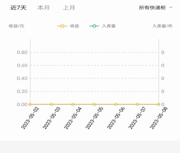Image resolution: width=180 pixels, height=153 pixels.
Task: Click the 入库量/件 axis title
Action: [163, 26]
